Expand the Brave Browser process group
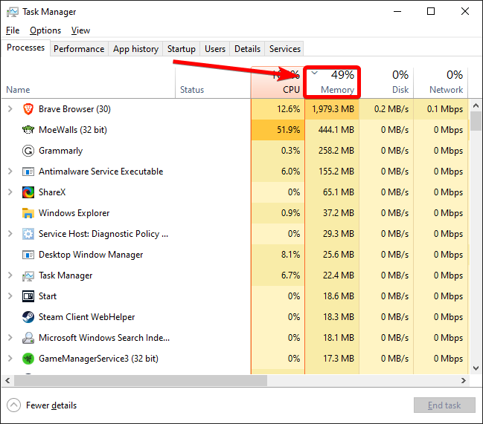The image size is (483, 424). (x=10, y=108)
